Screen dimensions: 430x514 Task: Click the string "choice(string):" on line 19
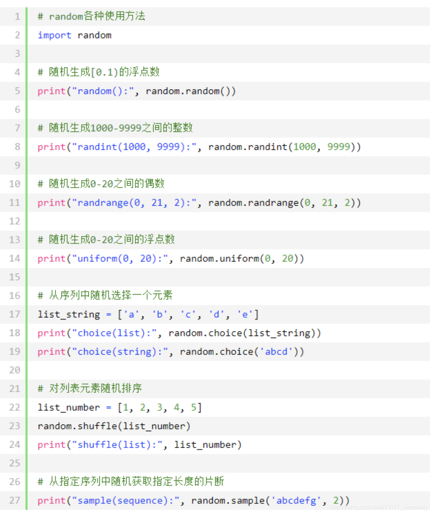click(120, 352)
